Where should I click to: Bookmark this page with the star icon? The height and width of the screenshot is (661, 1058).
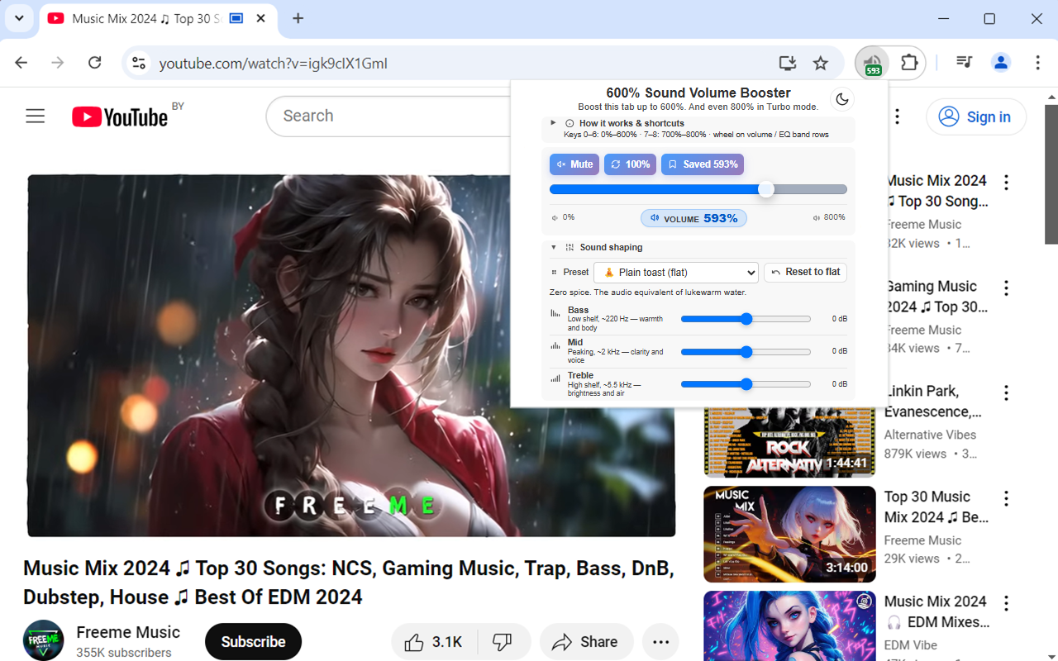820,63
